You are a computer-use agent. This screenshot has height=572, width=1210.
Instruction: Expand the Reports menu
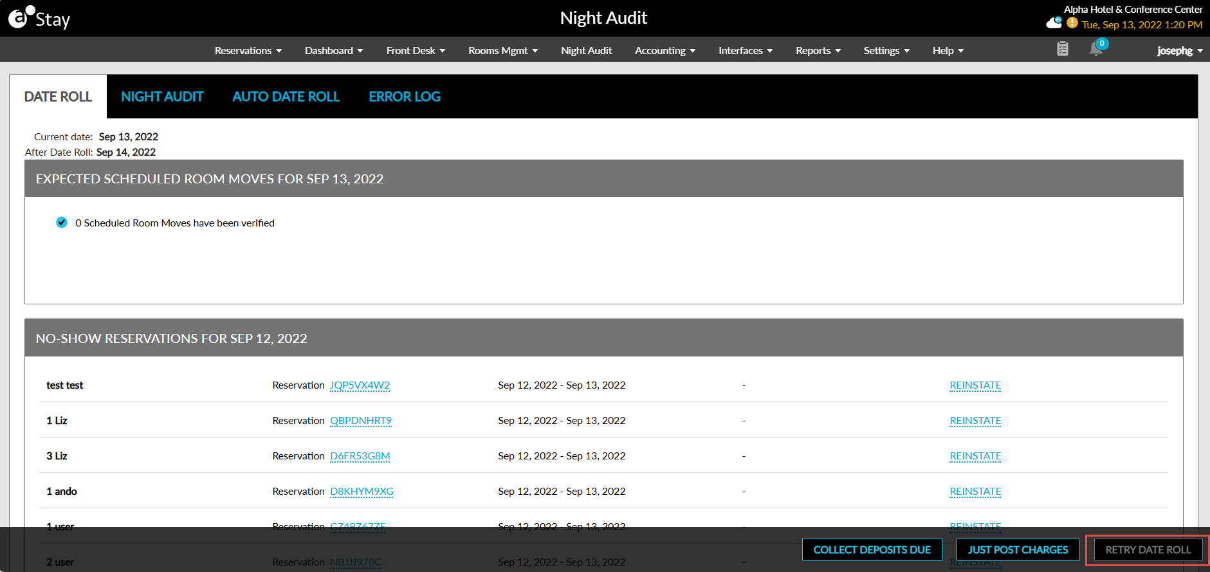(818, 50)
